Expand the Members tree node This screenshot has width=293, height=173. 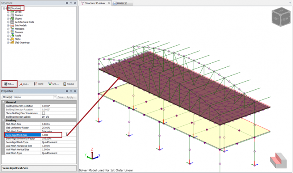8,29
